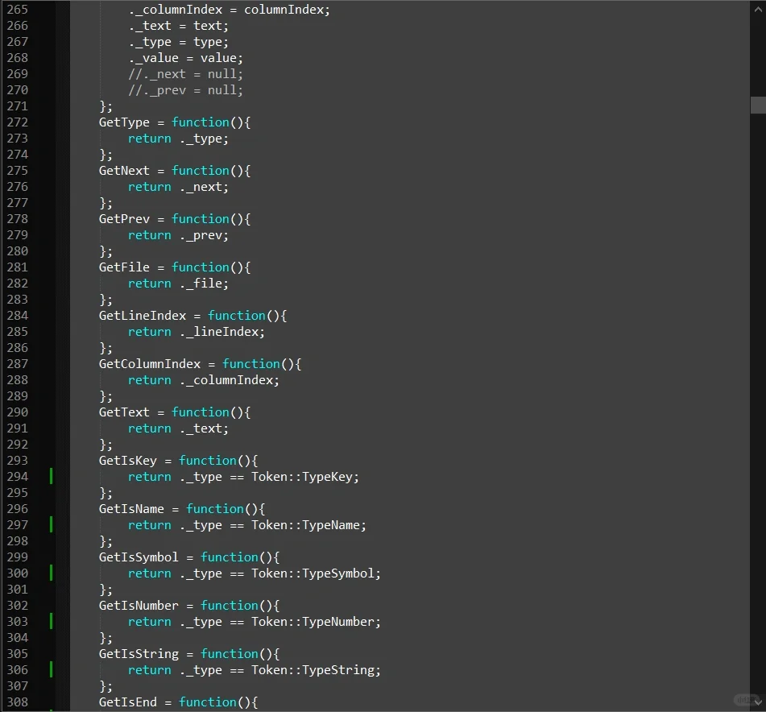
Task: Click the text '._columnIndex = columnIndex;'
Action: [229, 10]
